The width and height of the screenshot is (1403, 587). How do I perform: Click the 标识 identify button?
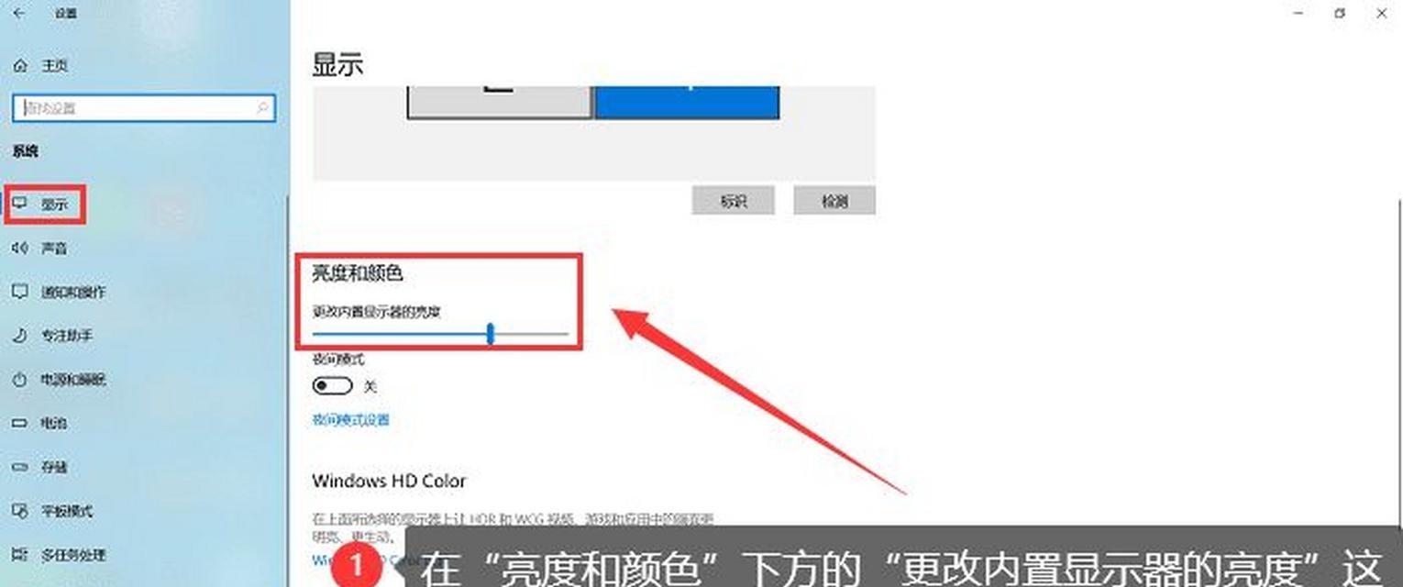point(734,201)
